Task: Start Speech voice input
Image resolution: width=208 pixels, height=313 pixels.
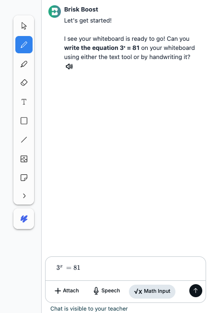Action: coord(106,290)
